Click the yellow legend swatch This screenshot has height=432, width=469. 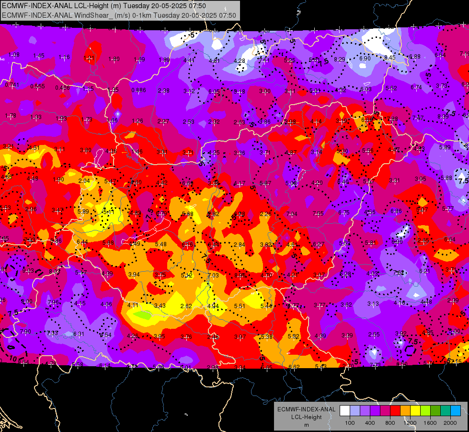click(415, 411)
